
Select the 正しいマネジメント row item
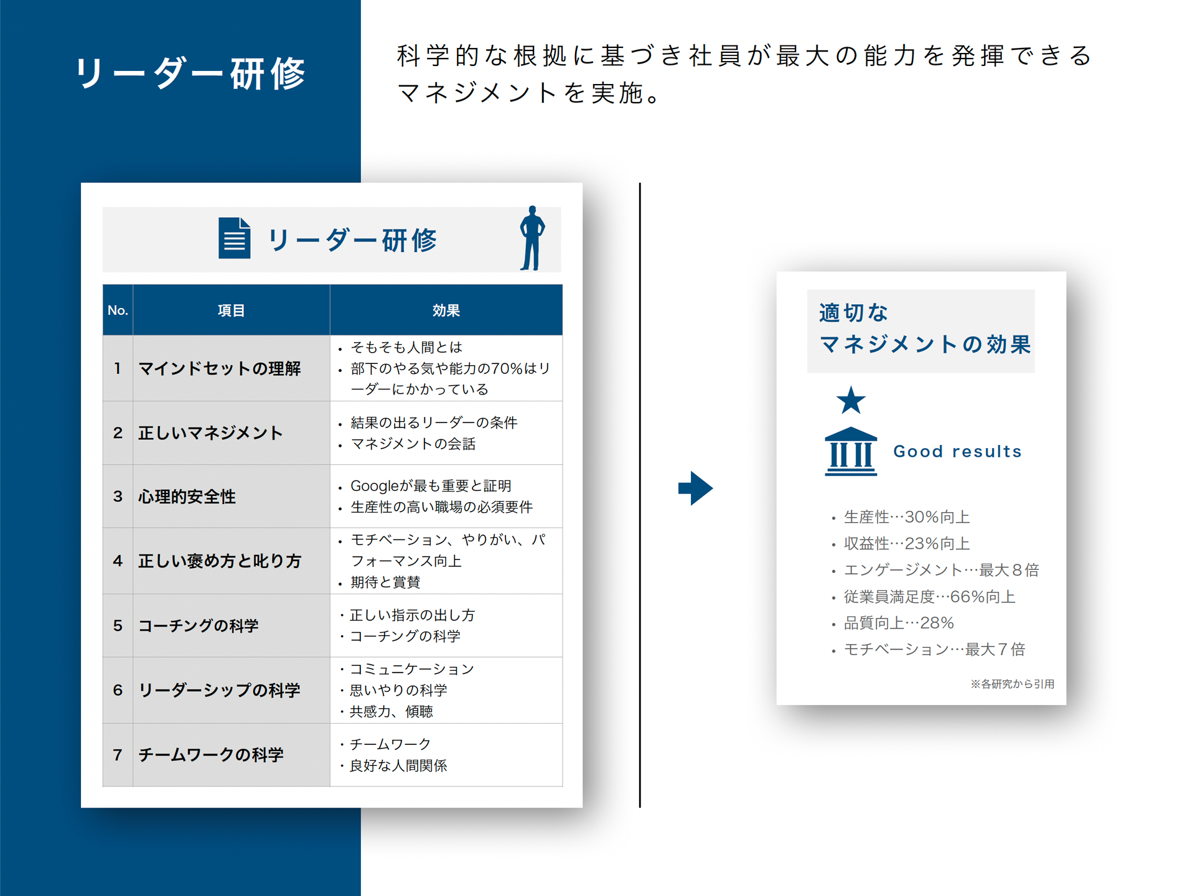(210, 432)
